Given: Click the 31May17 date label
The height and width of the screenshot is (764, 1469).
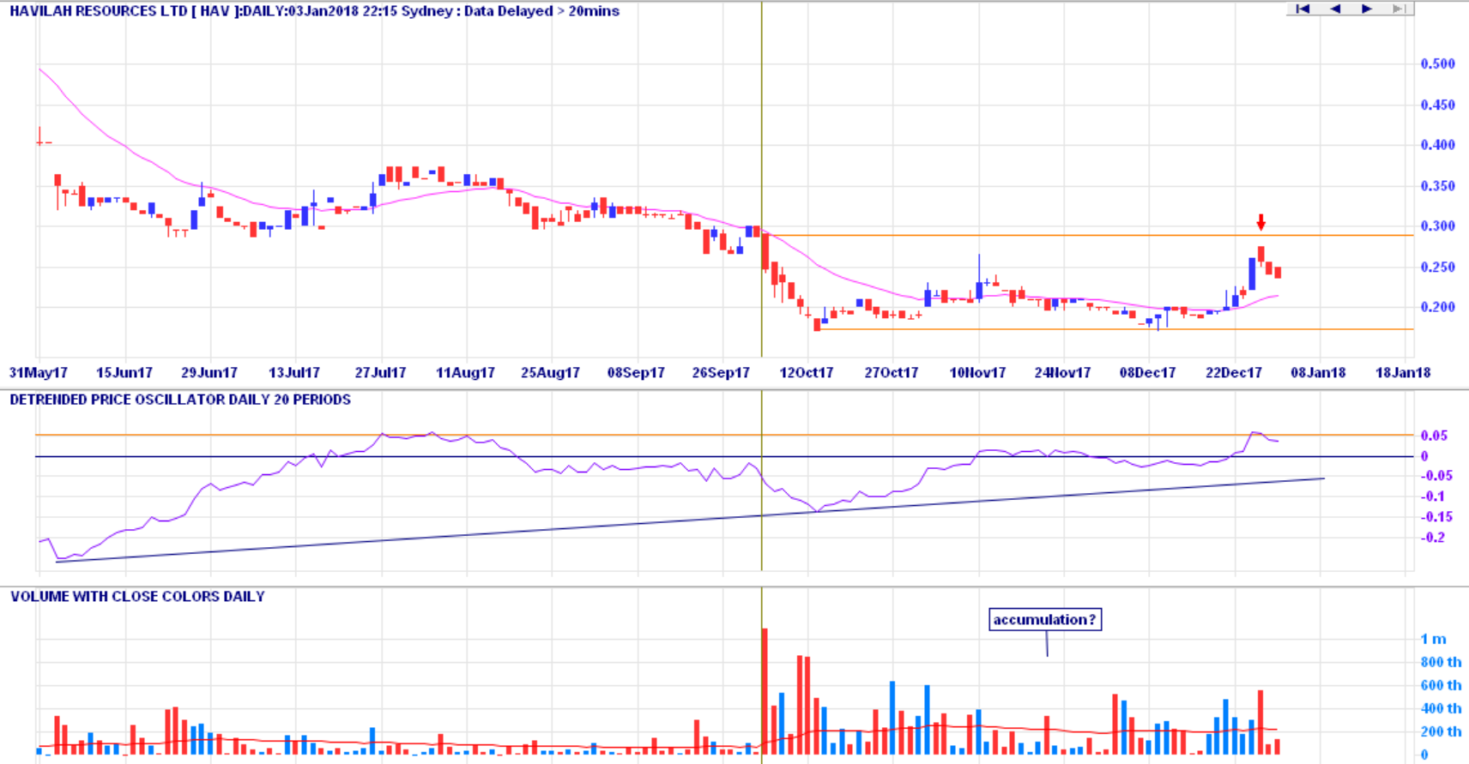Looking at the screenshot, I should click(38, 373).
